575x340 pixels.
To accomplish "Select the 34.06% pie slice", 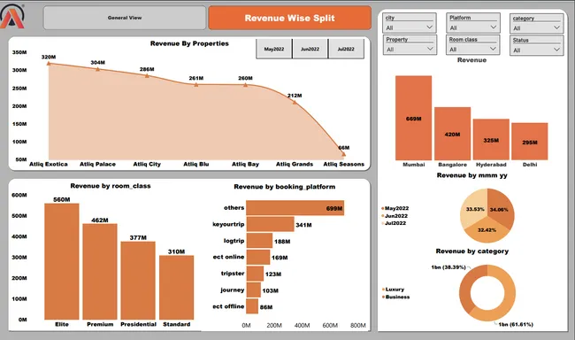I will click(x=500, y=209).
